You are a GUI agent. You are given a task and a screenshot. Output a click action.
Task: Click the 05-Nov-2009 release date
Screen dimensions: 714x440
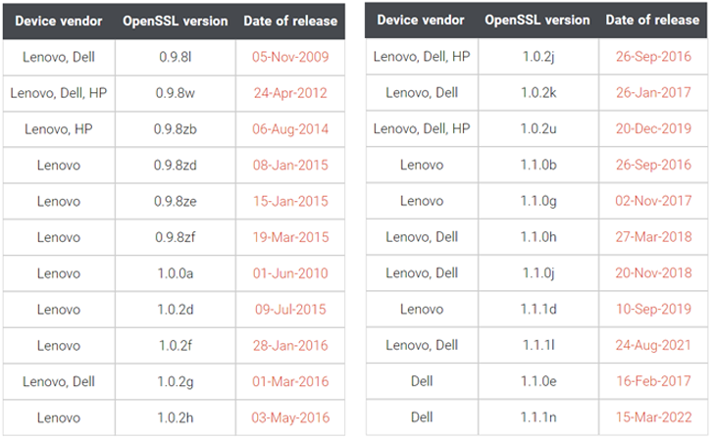pos(290,57)
